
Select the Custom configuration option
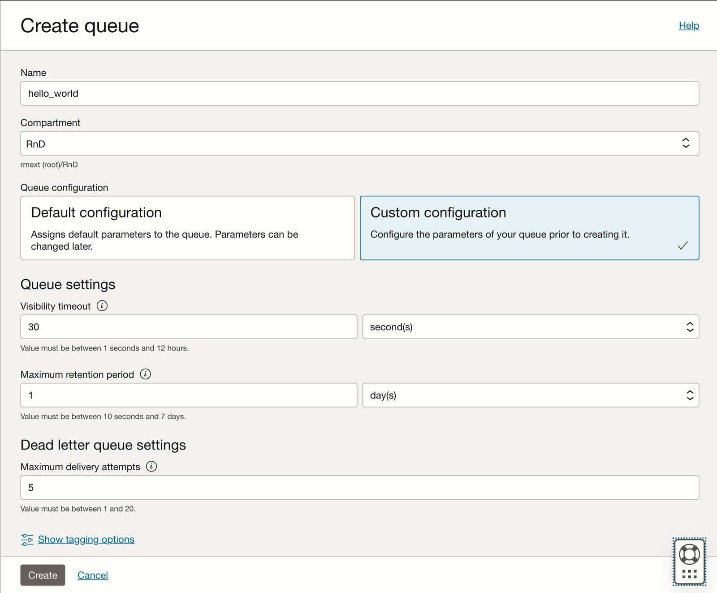529,228
